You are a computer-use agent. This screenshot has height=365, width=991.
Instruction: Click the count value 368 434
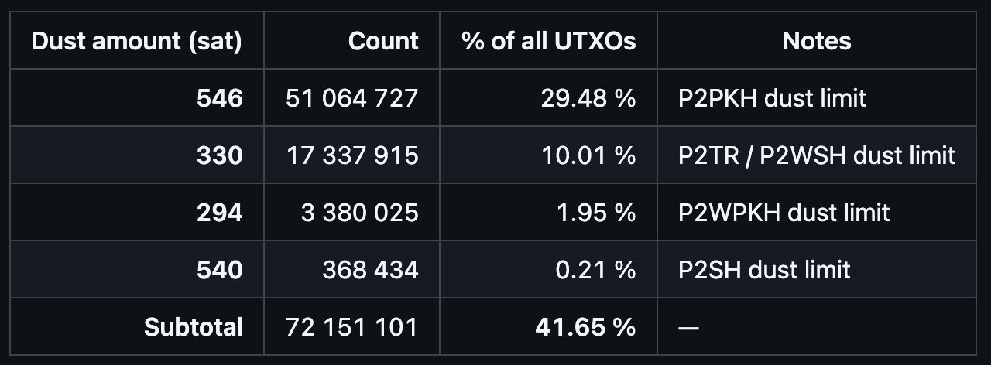point(371,270)
